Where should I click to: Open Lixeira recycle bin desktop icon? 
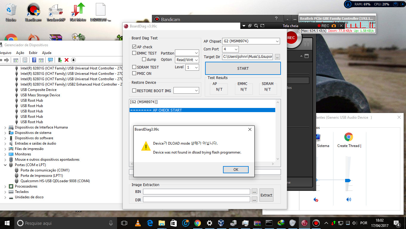click(11, 12)
